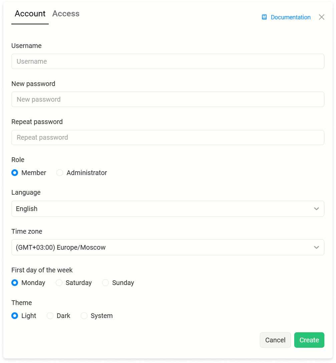The image size is (336, 363).
Task: Select English language combo box
Action: point(168,209)
